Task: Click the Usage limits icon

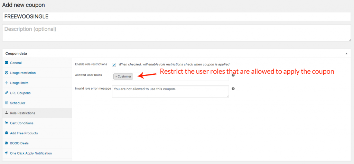Action: [x=6, y=83]
